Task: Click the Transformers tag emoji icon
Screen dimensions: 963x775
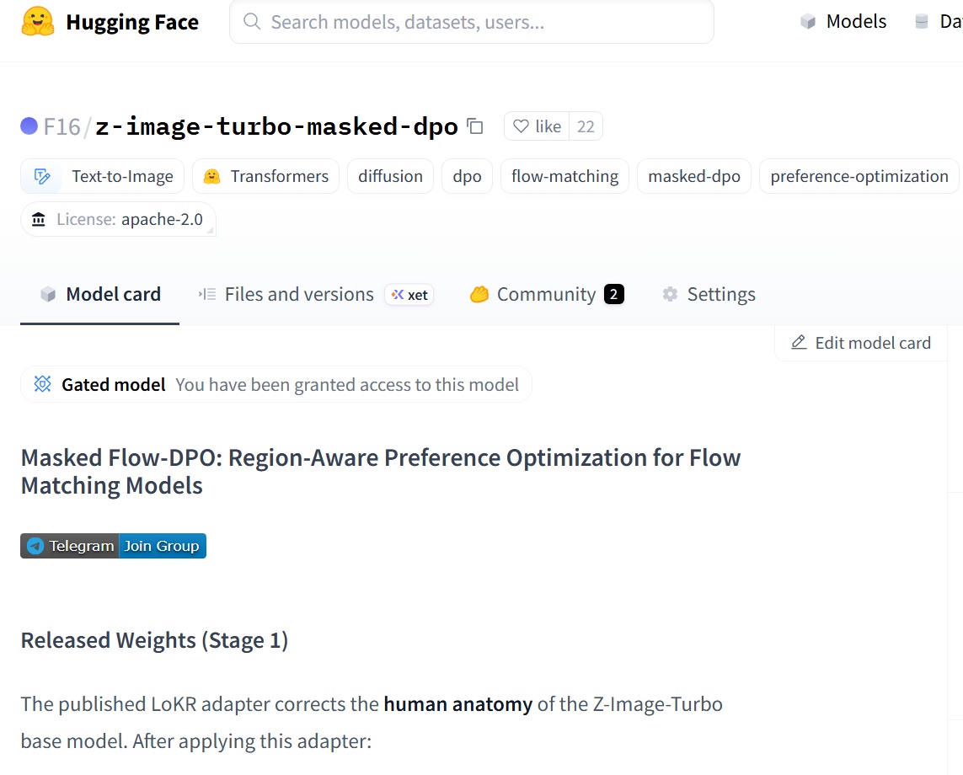Action: [x=211, y=177]
